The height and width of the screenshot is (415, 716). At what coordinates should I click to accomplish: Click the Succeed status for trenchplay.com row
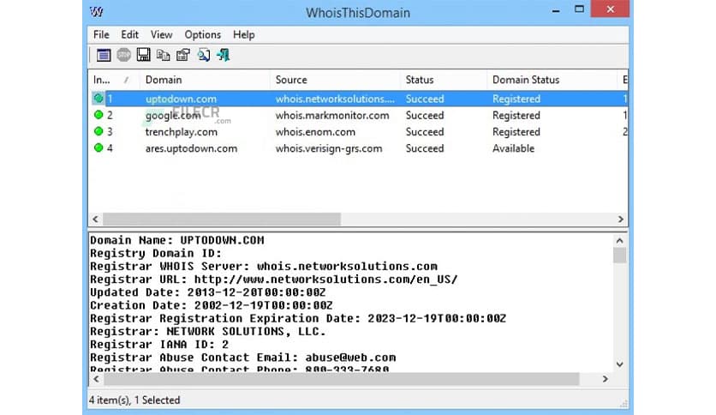point(425,132)
